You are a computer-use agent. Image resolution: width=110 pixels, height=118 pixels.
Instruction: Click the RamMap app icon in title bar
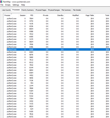(1, 2)
